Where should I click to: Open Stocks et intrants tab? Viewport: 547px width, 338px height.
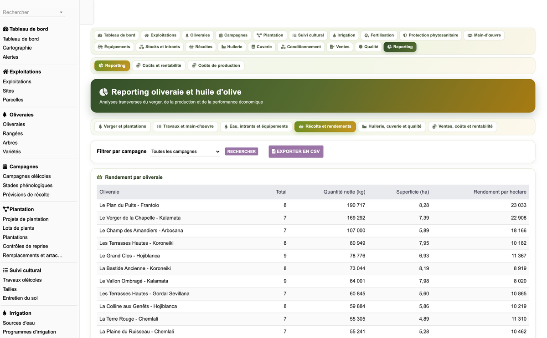coord(160,46)
